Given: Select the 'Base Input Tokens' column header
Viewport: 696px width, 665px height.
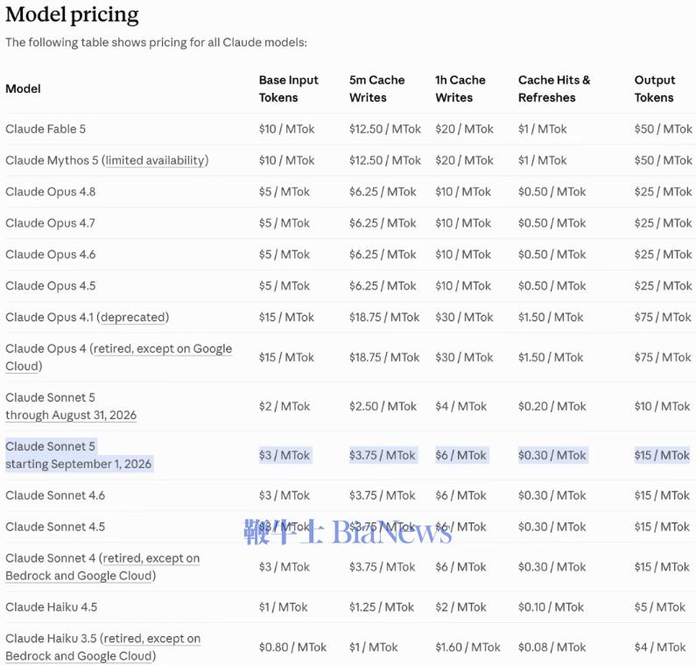Looking at the screenshot, I should [x=289, y=88].
